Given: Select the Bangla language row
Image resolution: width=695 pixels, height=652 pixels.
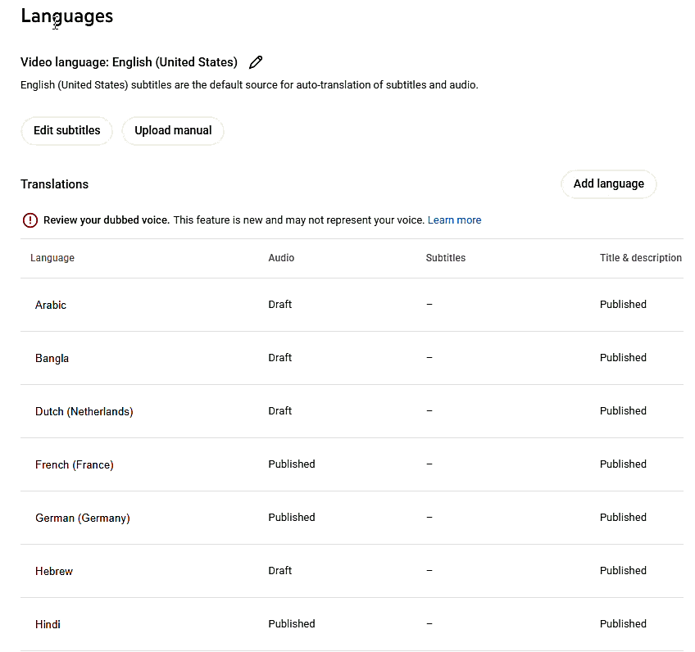Looking at the screenshot, I should coord(52,358).
